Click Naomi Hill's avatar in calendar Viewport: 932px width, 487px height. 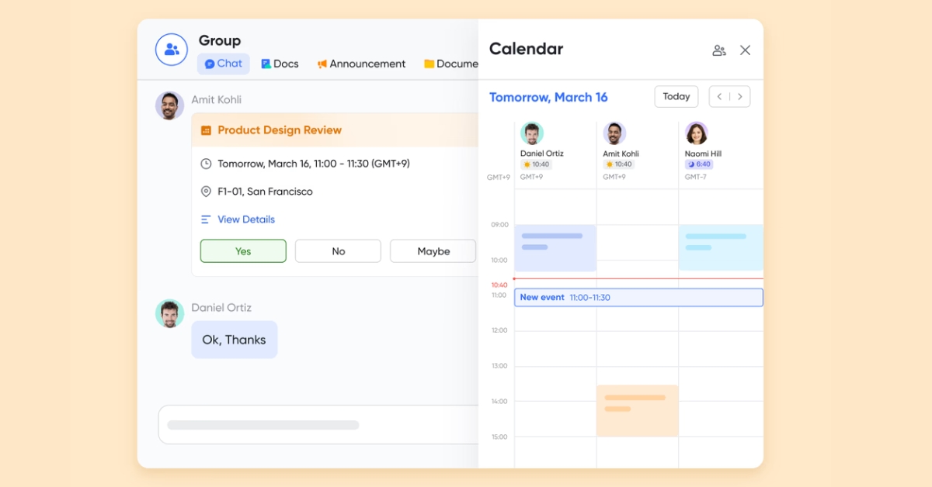coord(697,133)
